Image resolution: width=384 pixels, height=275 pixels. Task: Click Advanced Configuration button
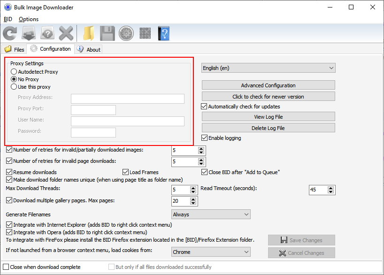269,85
